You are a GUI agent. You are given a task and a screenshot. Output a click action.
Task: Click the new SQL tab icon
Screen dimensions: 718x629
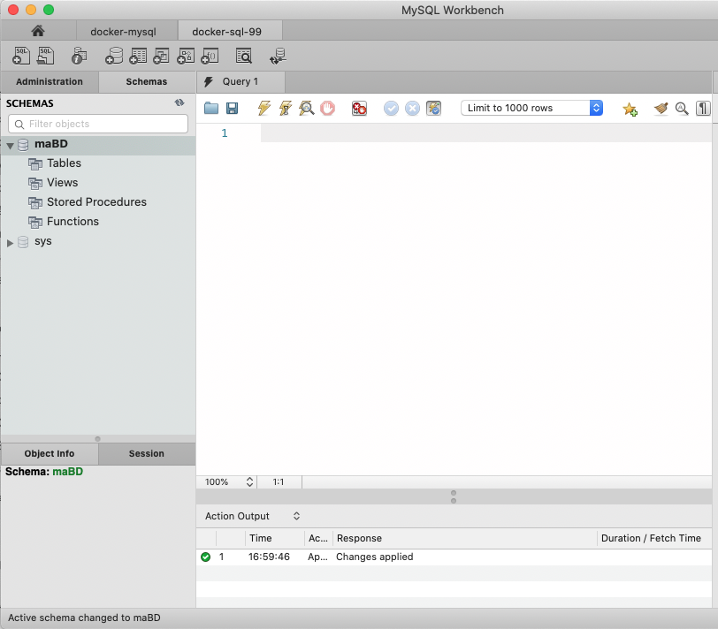click(21, 57)
